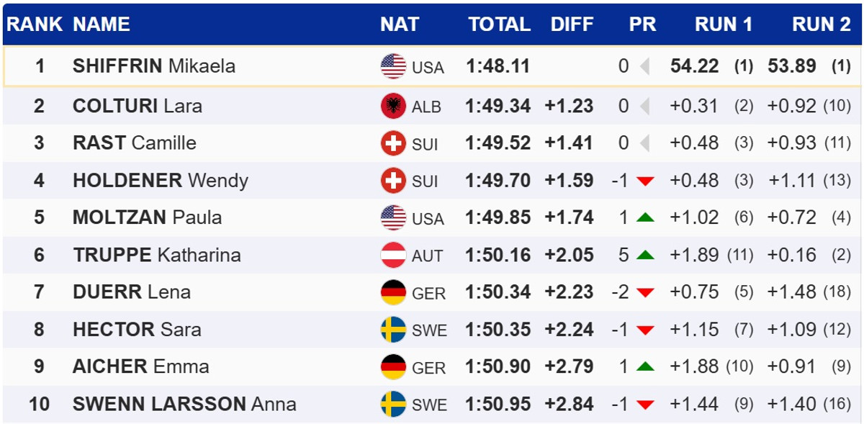
Task: Click the NAT column header
Action: pos(399,24)
